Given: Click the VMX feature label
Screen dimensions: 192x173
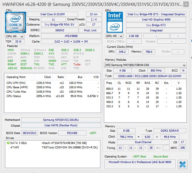Looking at the screenshot, I should coord(23,61).
